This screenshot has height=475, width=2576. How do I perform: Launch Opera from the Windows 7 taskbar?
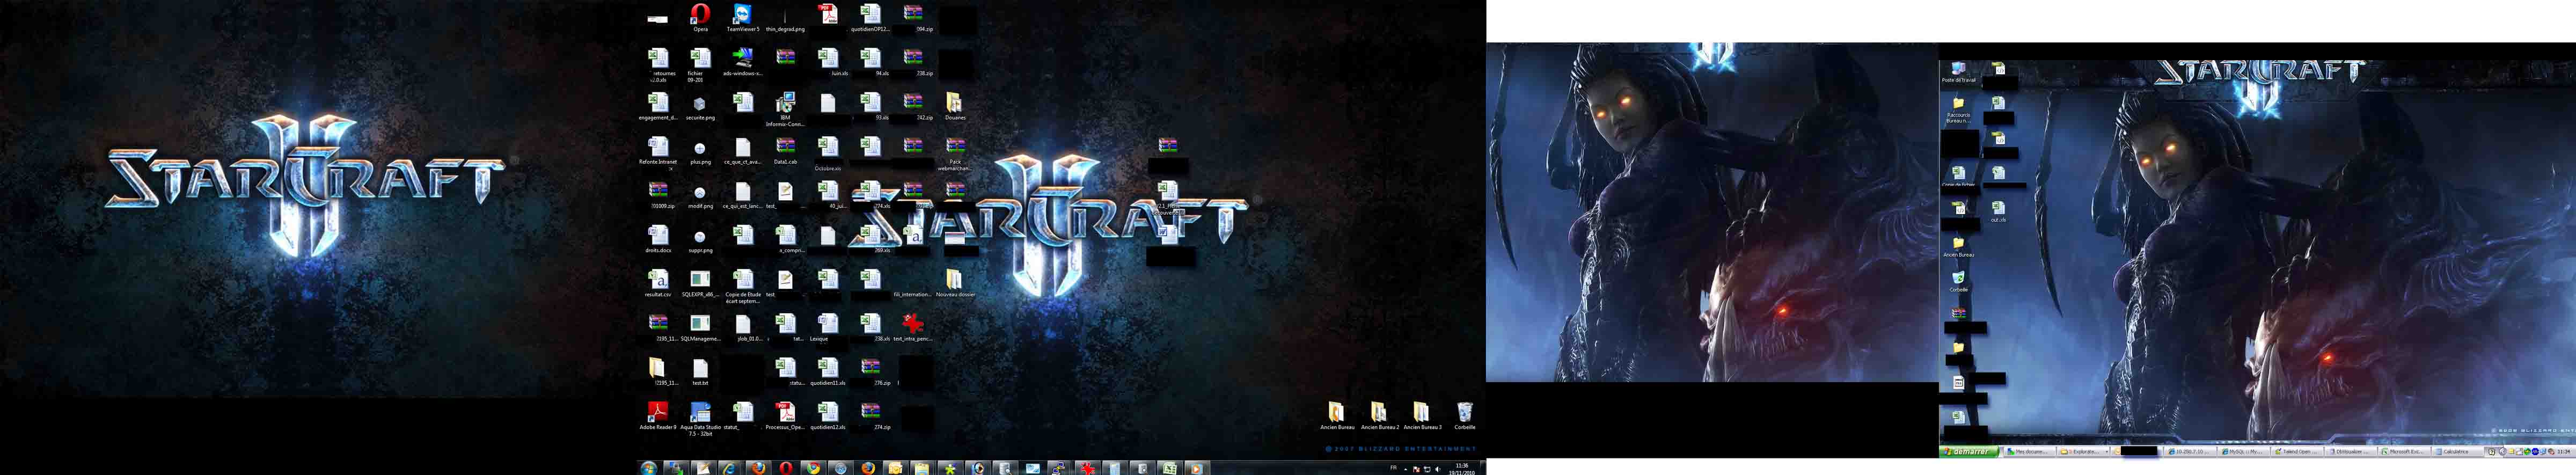(786, 468)
